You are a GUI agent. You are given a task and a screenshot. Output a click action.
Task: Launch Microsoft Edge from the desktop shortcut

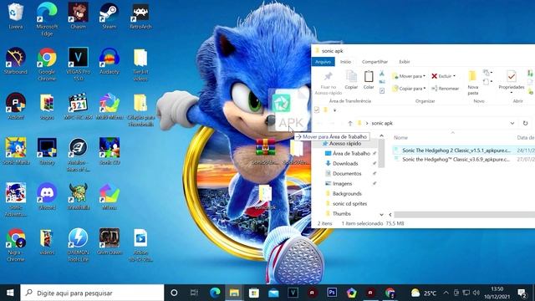click(47, 18)
